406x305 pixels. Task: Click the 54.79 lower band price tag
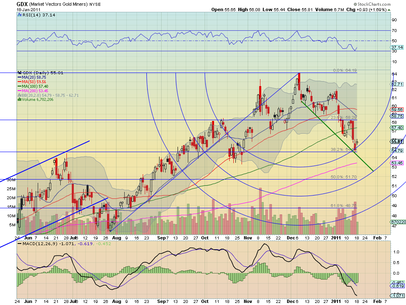[397, 150]
